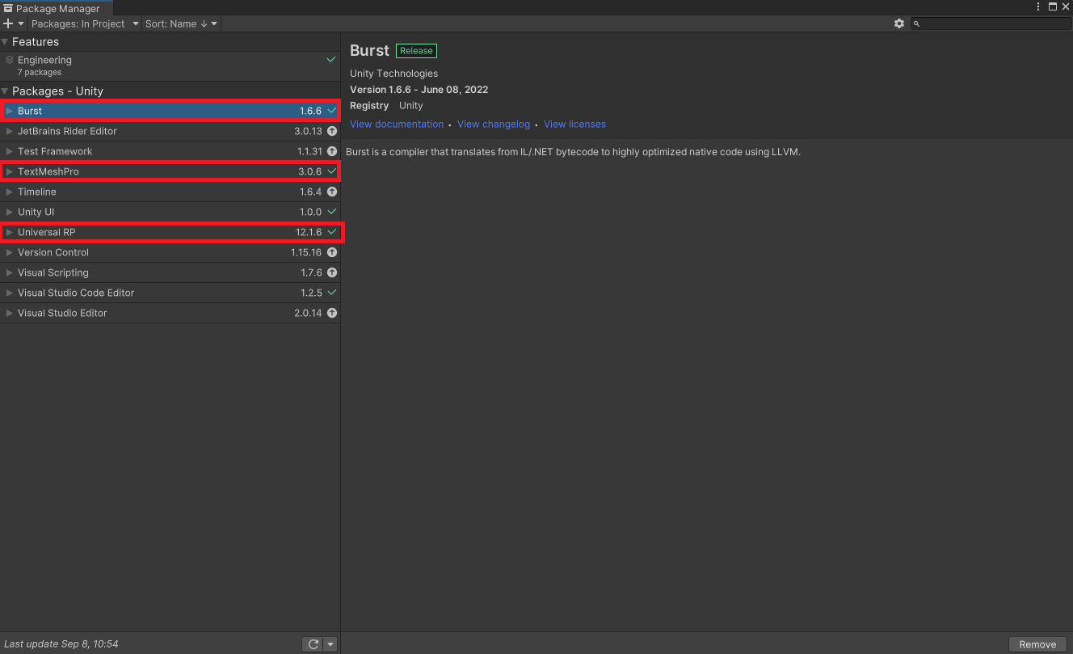Expand the Test Framework arrow
1073x654 pixels.
tap(10, 151)
